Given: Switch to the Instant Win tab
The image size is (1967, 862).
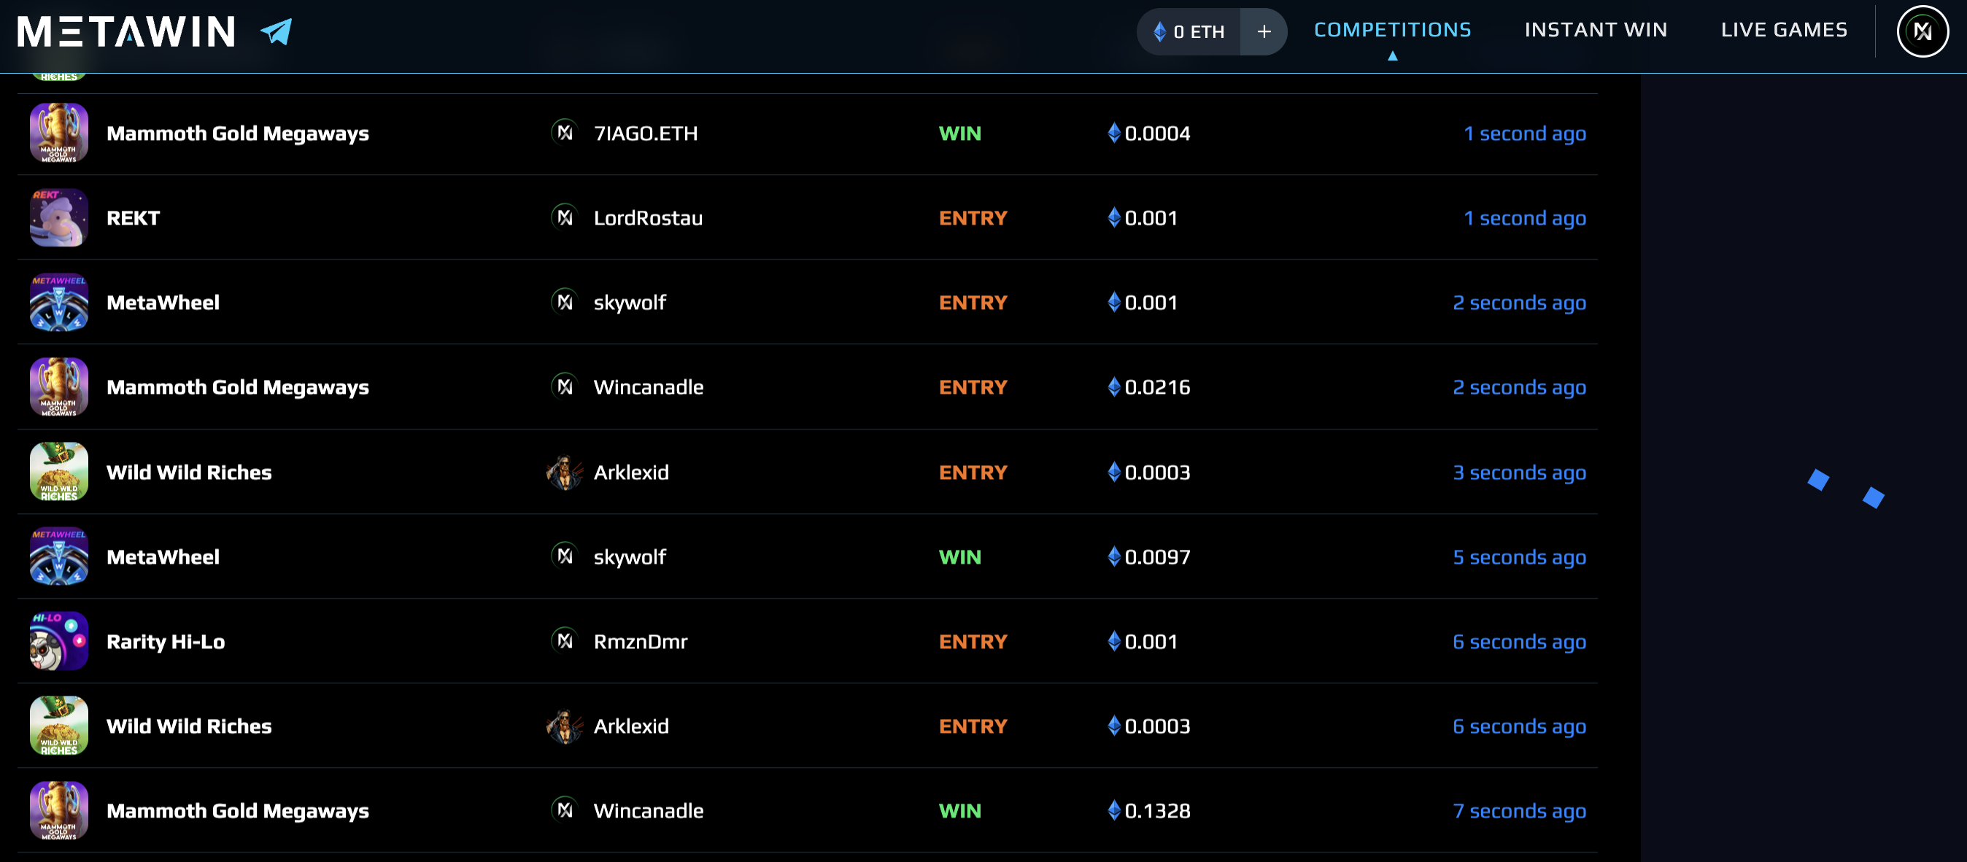Looking at the screenshot, I should 1595,30.
